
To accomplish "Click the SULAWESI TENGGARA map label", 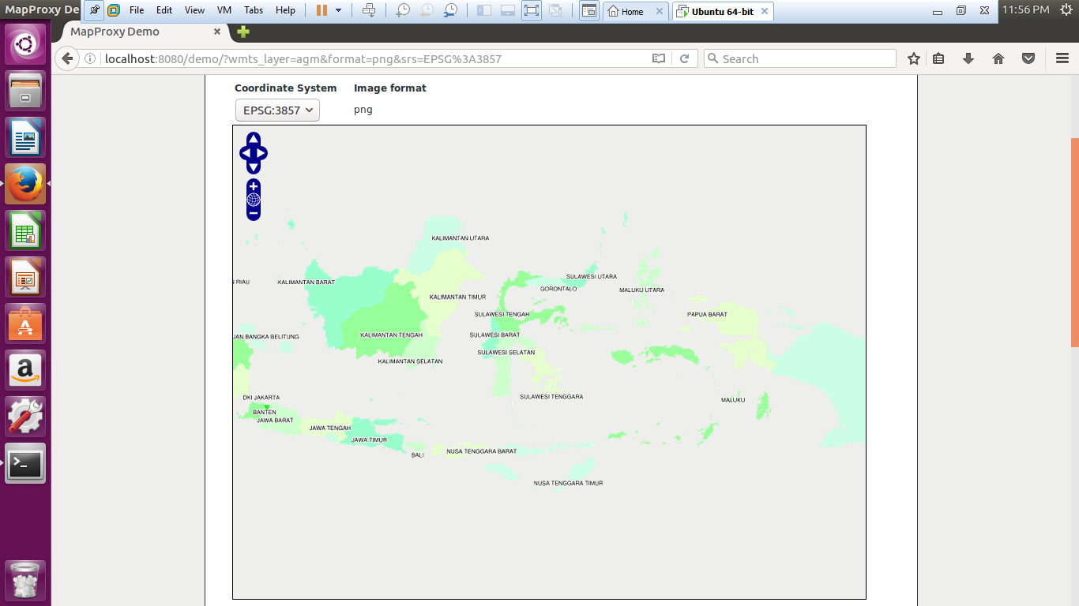I will pos(551,396).
